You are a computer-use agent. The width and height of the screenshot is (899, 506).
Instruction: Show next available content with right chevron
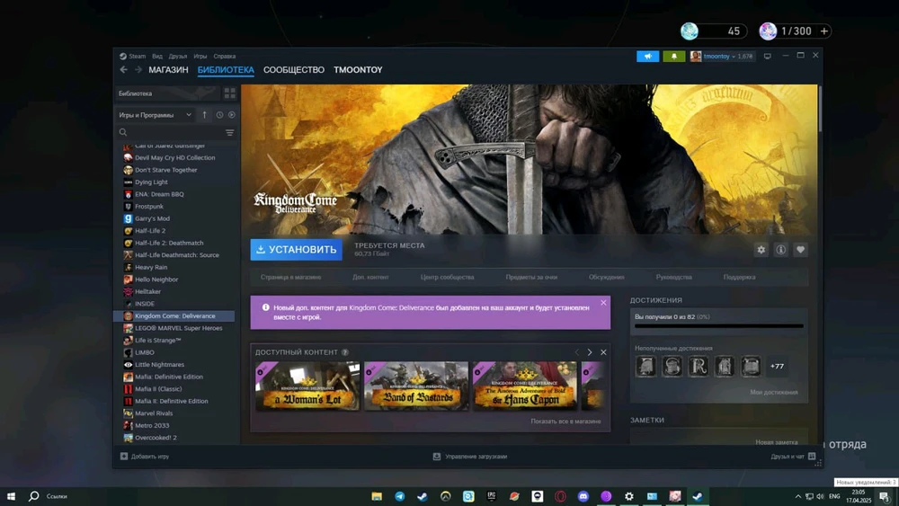pyautogui.click(x=590, y=352)
